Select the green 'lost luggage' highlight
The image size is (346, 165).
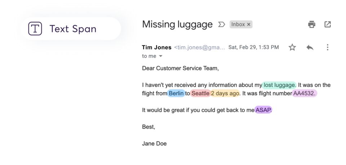tap(279, 85)
